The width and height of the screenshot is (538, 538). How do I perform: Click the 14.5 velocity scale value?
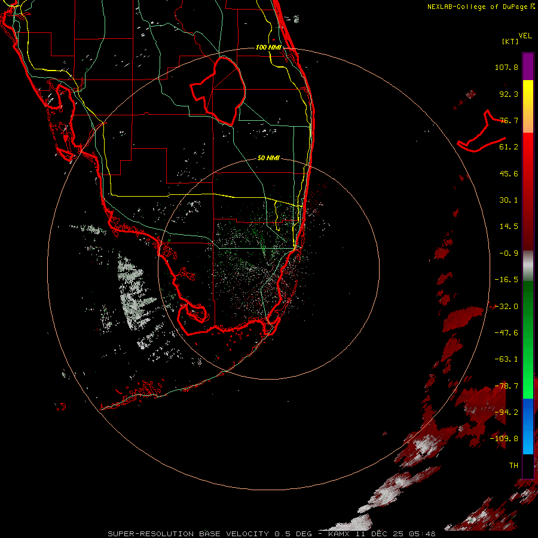[x=509, y=227]
